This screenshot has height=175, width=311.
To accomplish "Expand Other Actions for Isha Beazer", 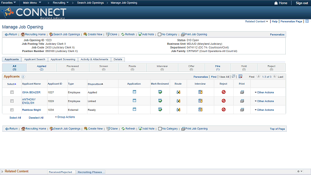I will click(x=264, y=92).
